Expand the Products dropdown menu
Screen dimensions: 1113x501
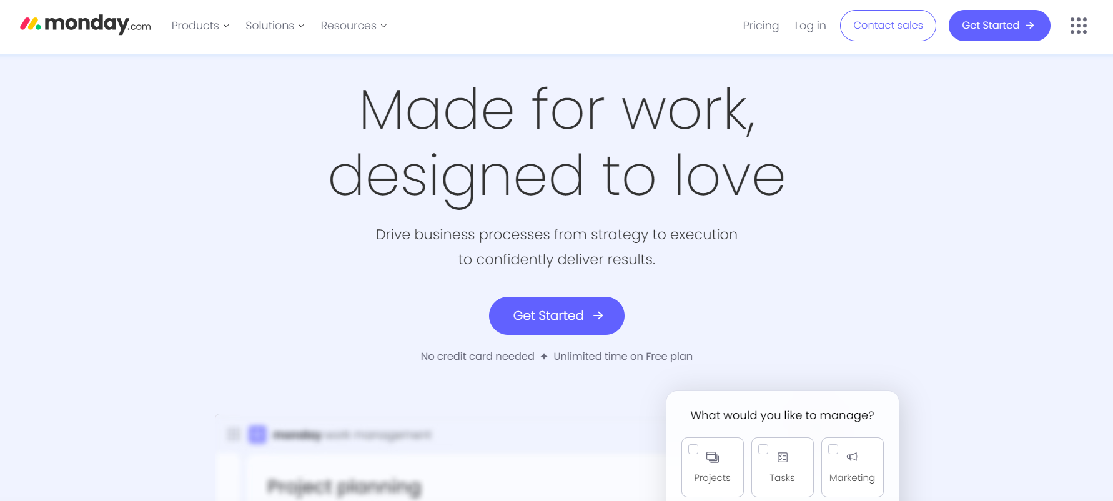click(200, 26)
